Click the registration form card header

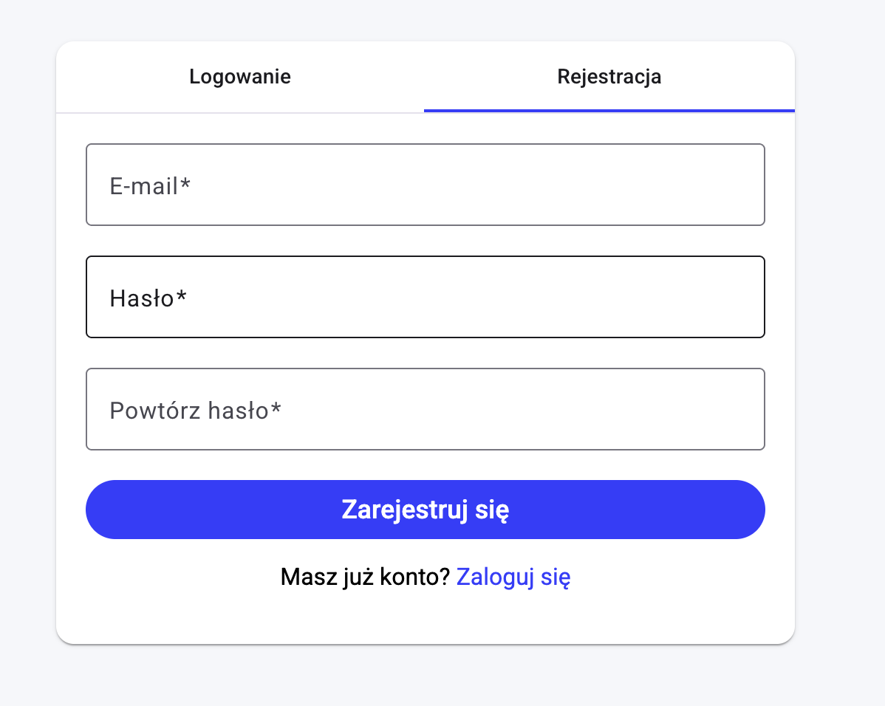[426, 76]
